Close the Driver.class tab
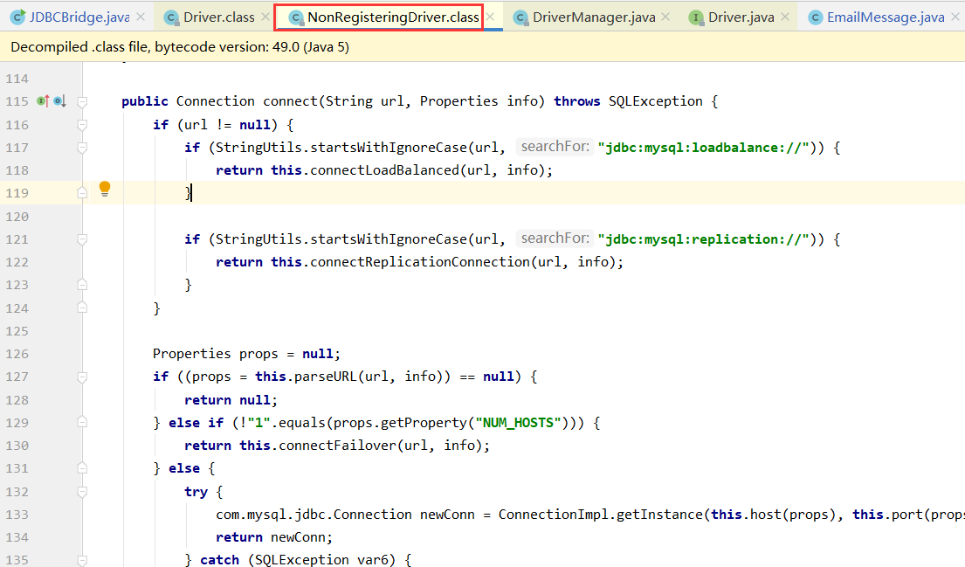The image size is (965, 567). pyautogui.click(x=265, y=17)
